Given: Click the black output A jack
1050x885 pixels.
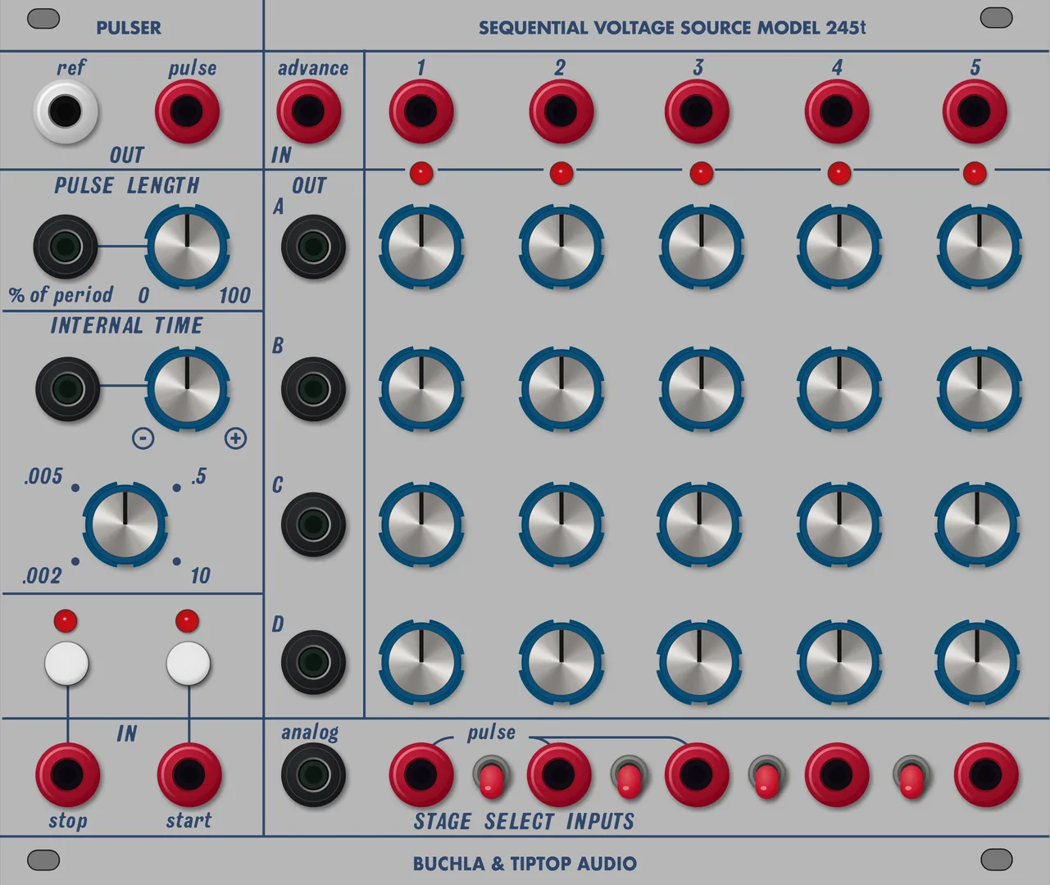Looking at the screenshot, I should tap(313, 247).
